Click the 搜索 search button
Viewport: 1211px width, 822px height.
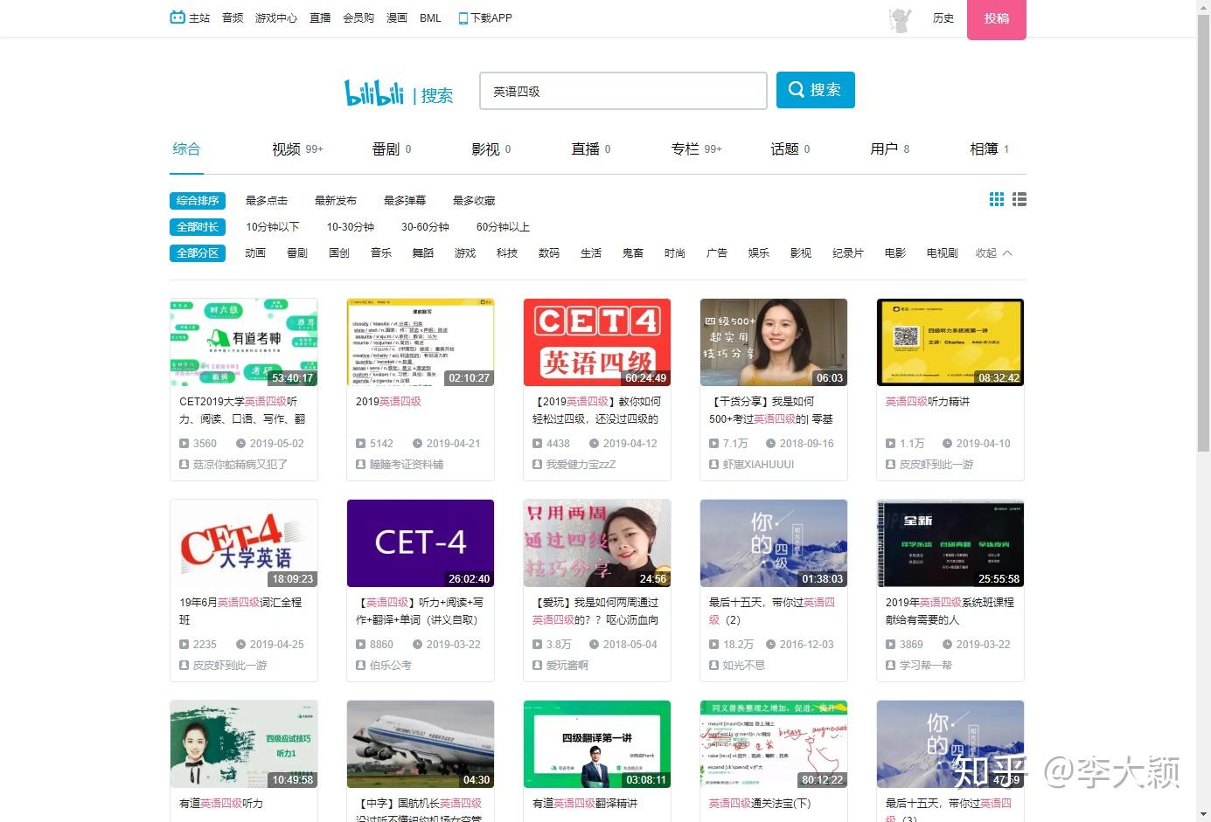coord(816,90)
